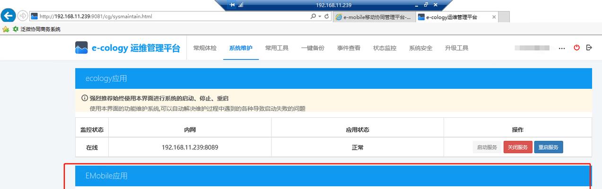This screenshot has height=189, width=602.
Task: Click the ecology应用 section header
Action: click(x=333, y=78)
